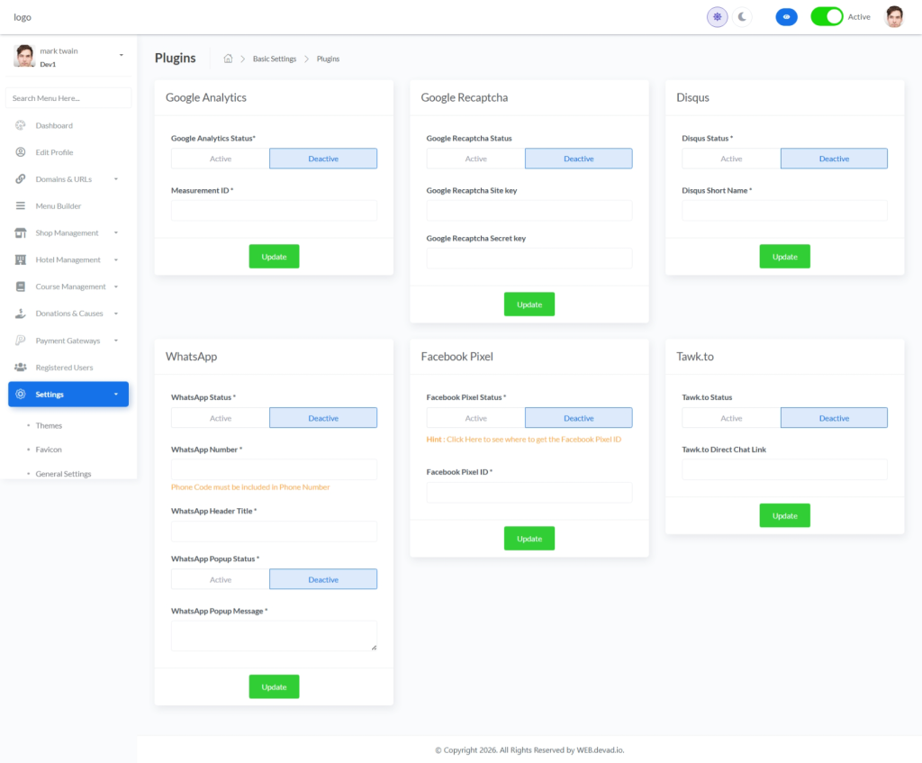
Task: Open Menu Builder in sidebar
Action: click(x=59, y=206)
